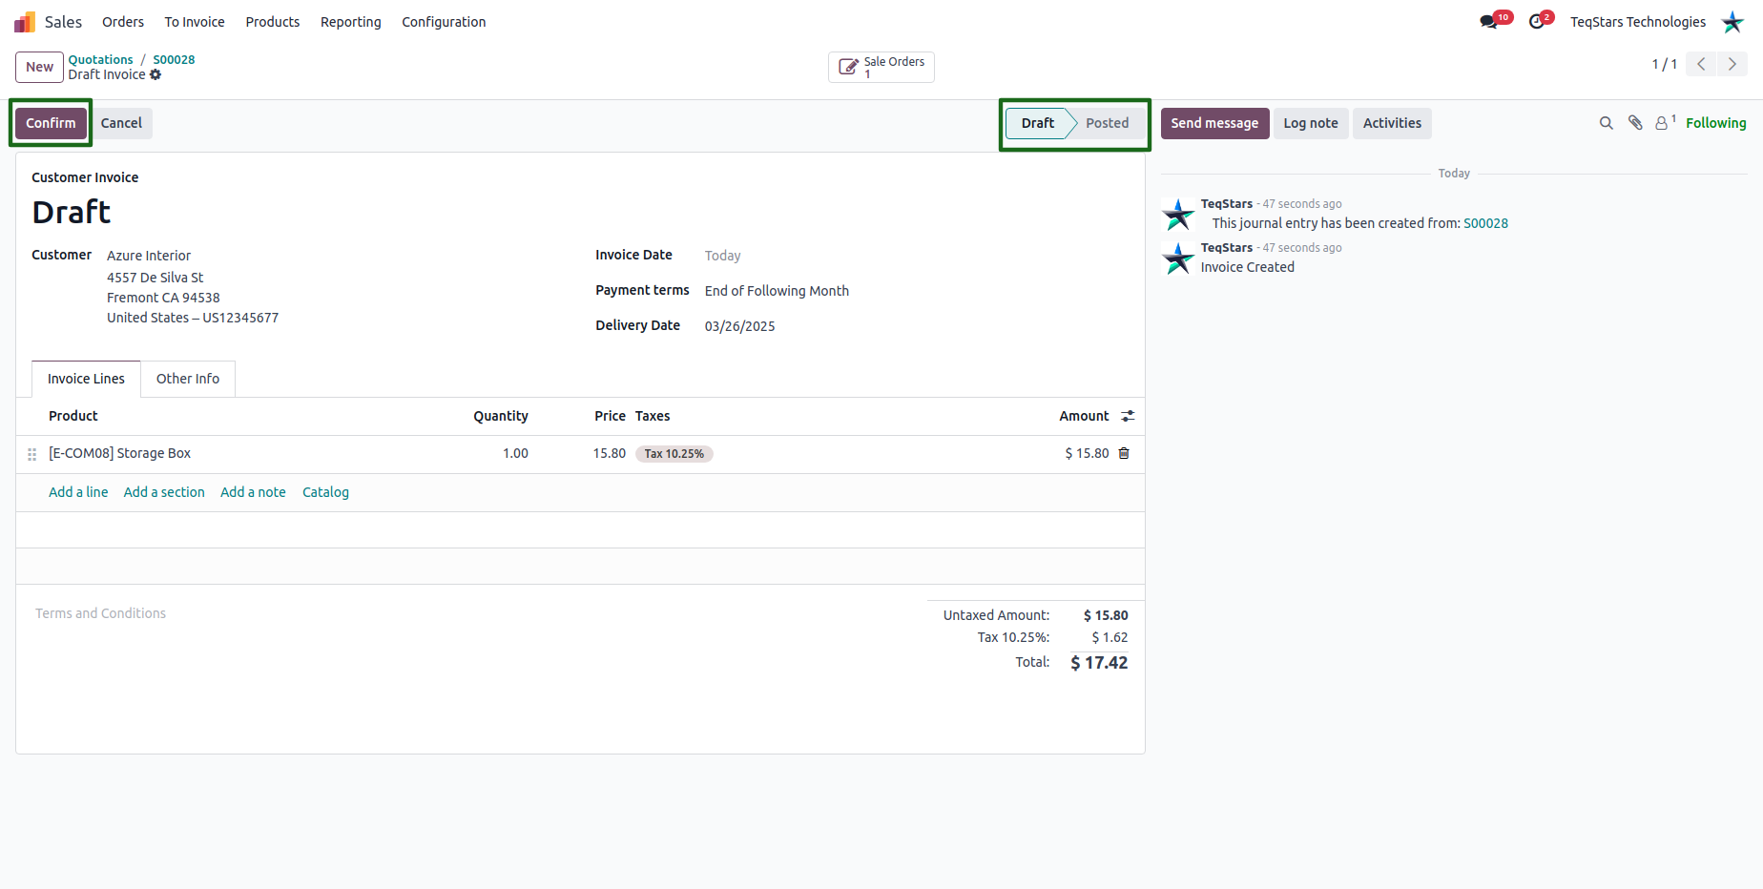Edit the Customer field Azure Interior
Image resolution: width=1763 pixels, height=889 pixels.
(x=149, y=256)
